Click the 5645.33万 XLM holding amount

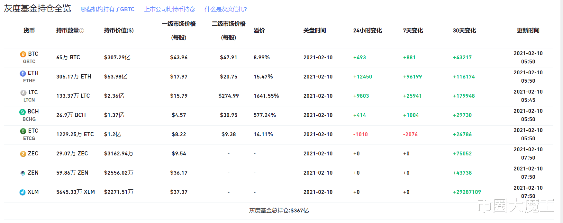click(x=76, y=192)
